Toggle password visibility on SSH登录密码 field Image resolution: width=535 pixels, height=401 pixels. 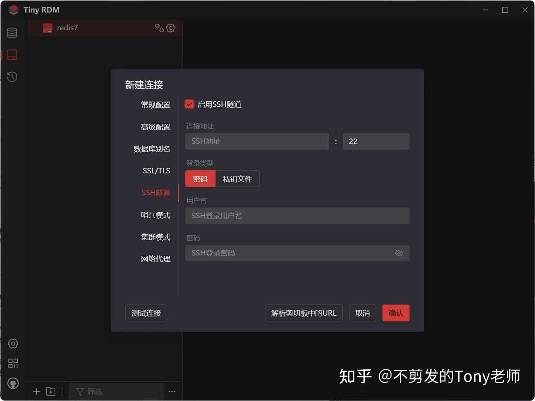pyautogui.click(x=399, y=253)
